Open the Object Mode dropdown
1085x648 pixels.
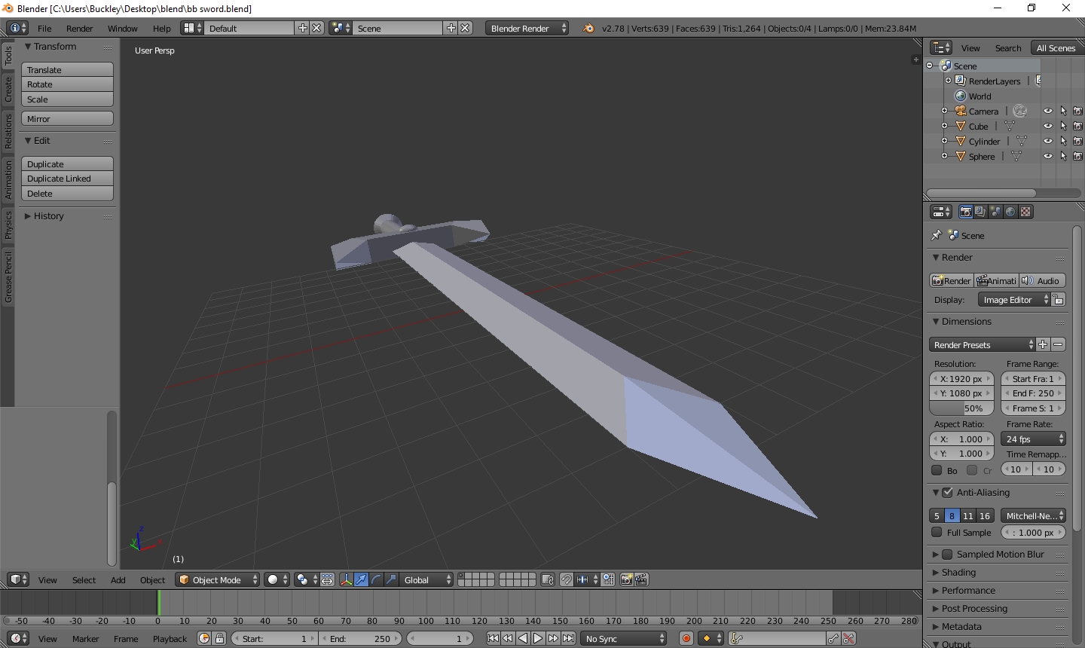217,579
